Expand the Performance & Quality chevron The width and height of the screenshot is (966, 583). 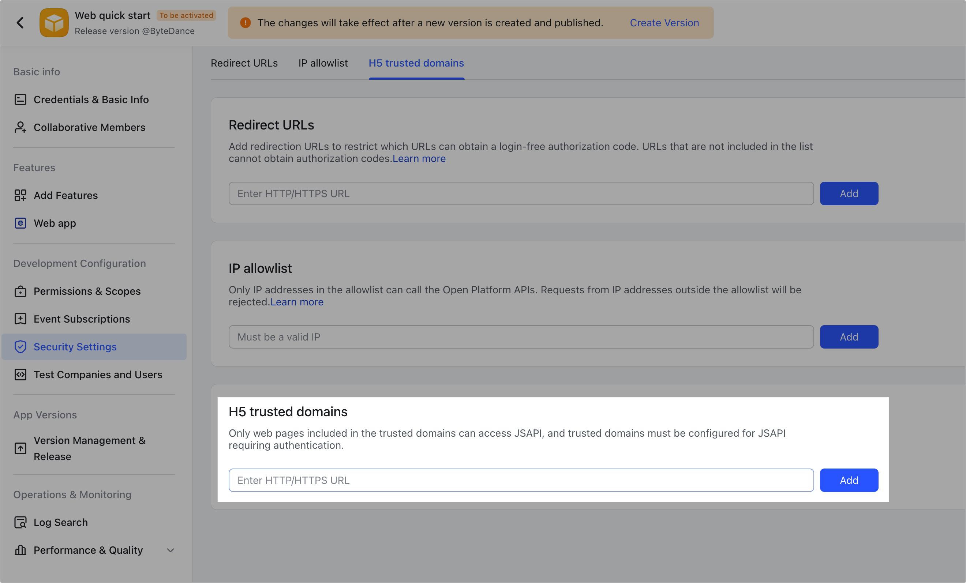tap(171, 550)
